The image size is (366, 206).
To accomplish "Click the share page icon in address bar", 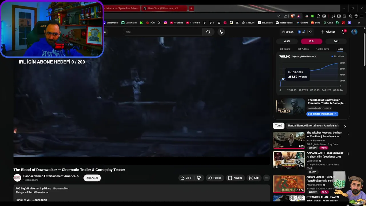I will pyautogui.click(x=285, y=16).
